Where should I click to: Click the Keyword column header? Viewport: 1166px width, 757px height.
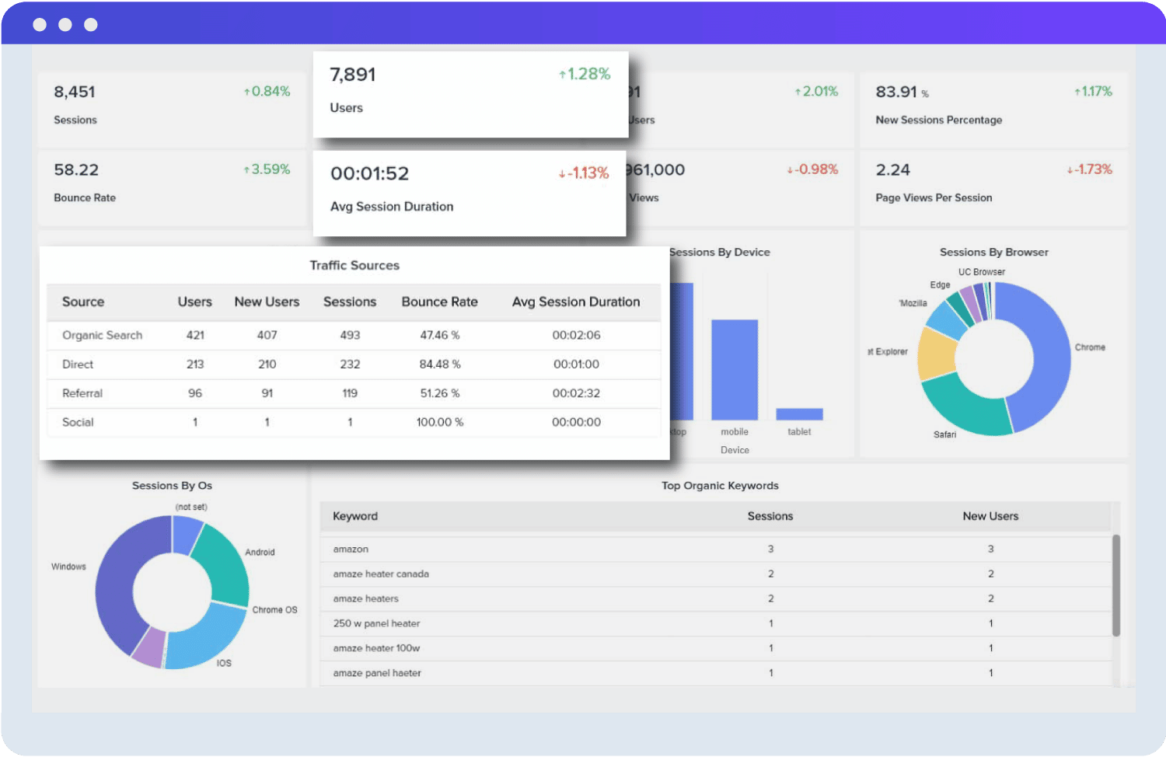point(355,515)
